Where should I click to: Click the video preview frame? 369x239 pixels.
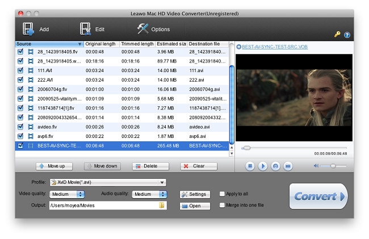pyautogui.click(x=294, y=98)
